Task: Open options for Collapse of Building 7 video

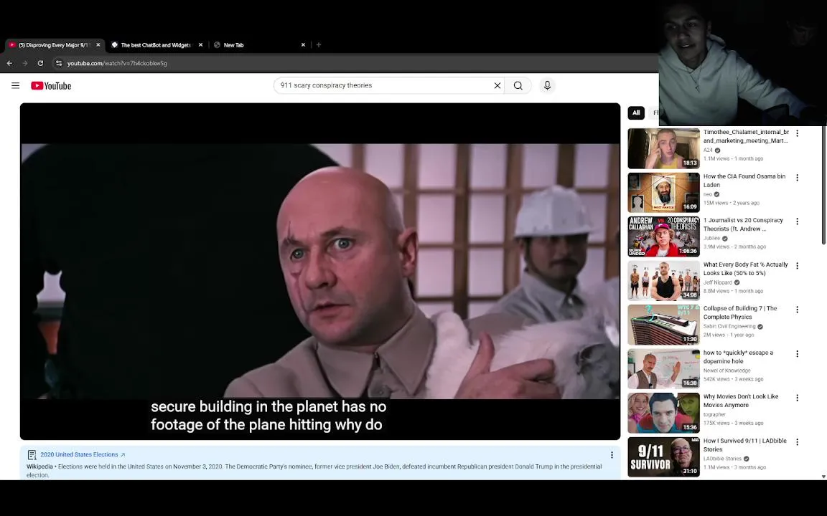Action: click(797, 310)
